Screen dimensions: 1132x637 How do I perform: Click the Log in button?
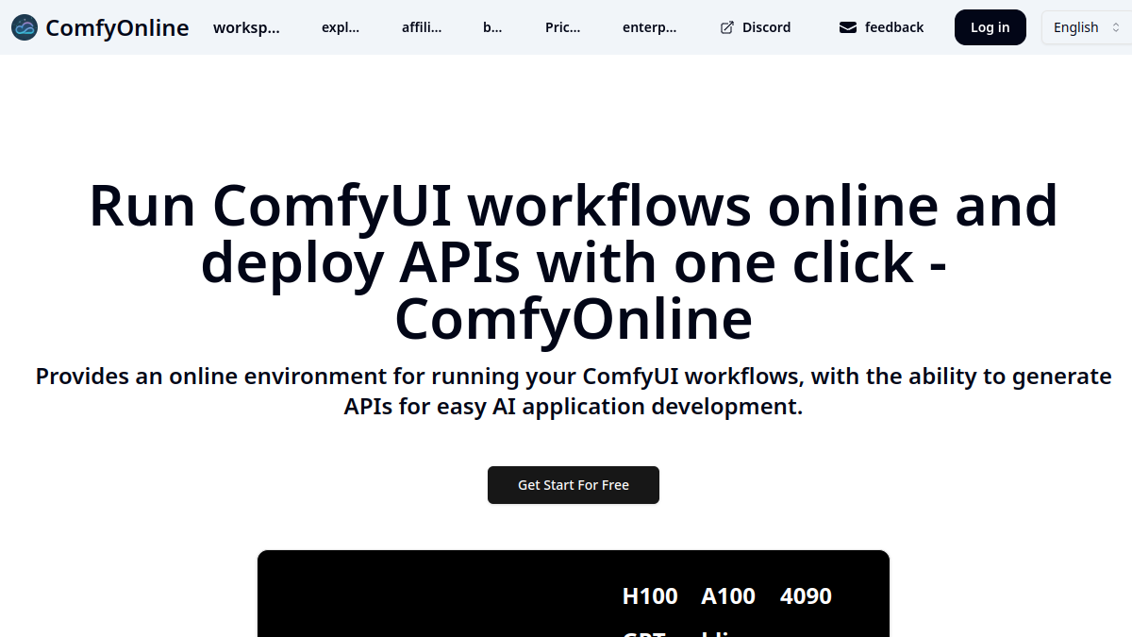tap(990, 27)
